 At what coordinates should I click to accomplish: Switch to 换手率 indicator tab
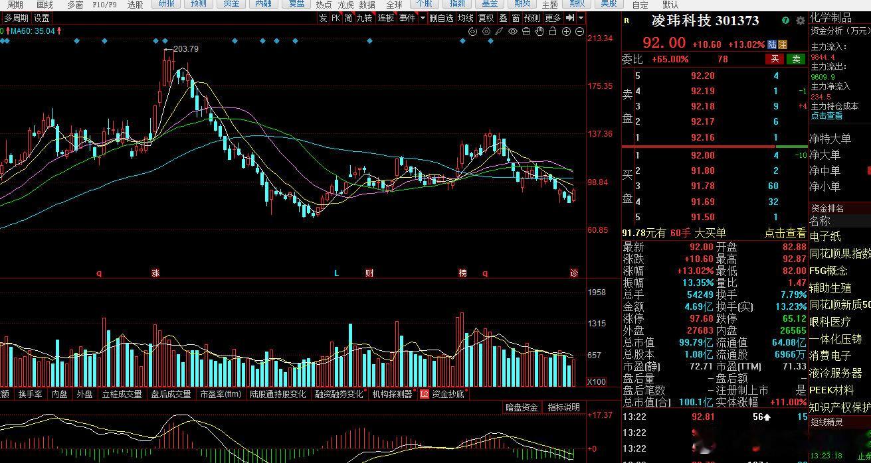(30, 394)
